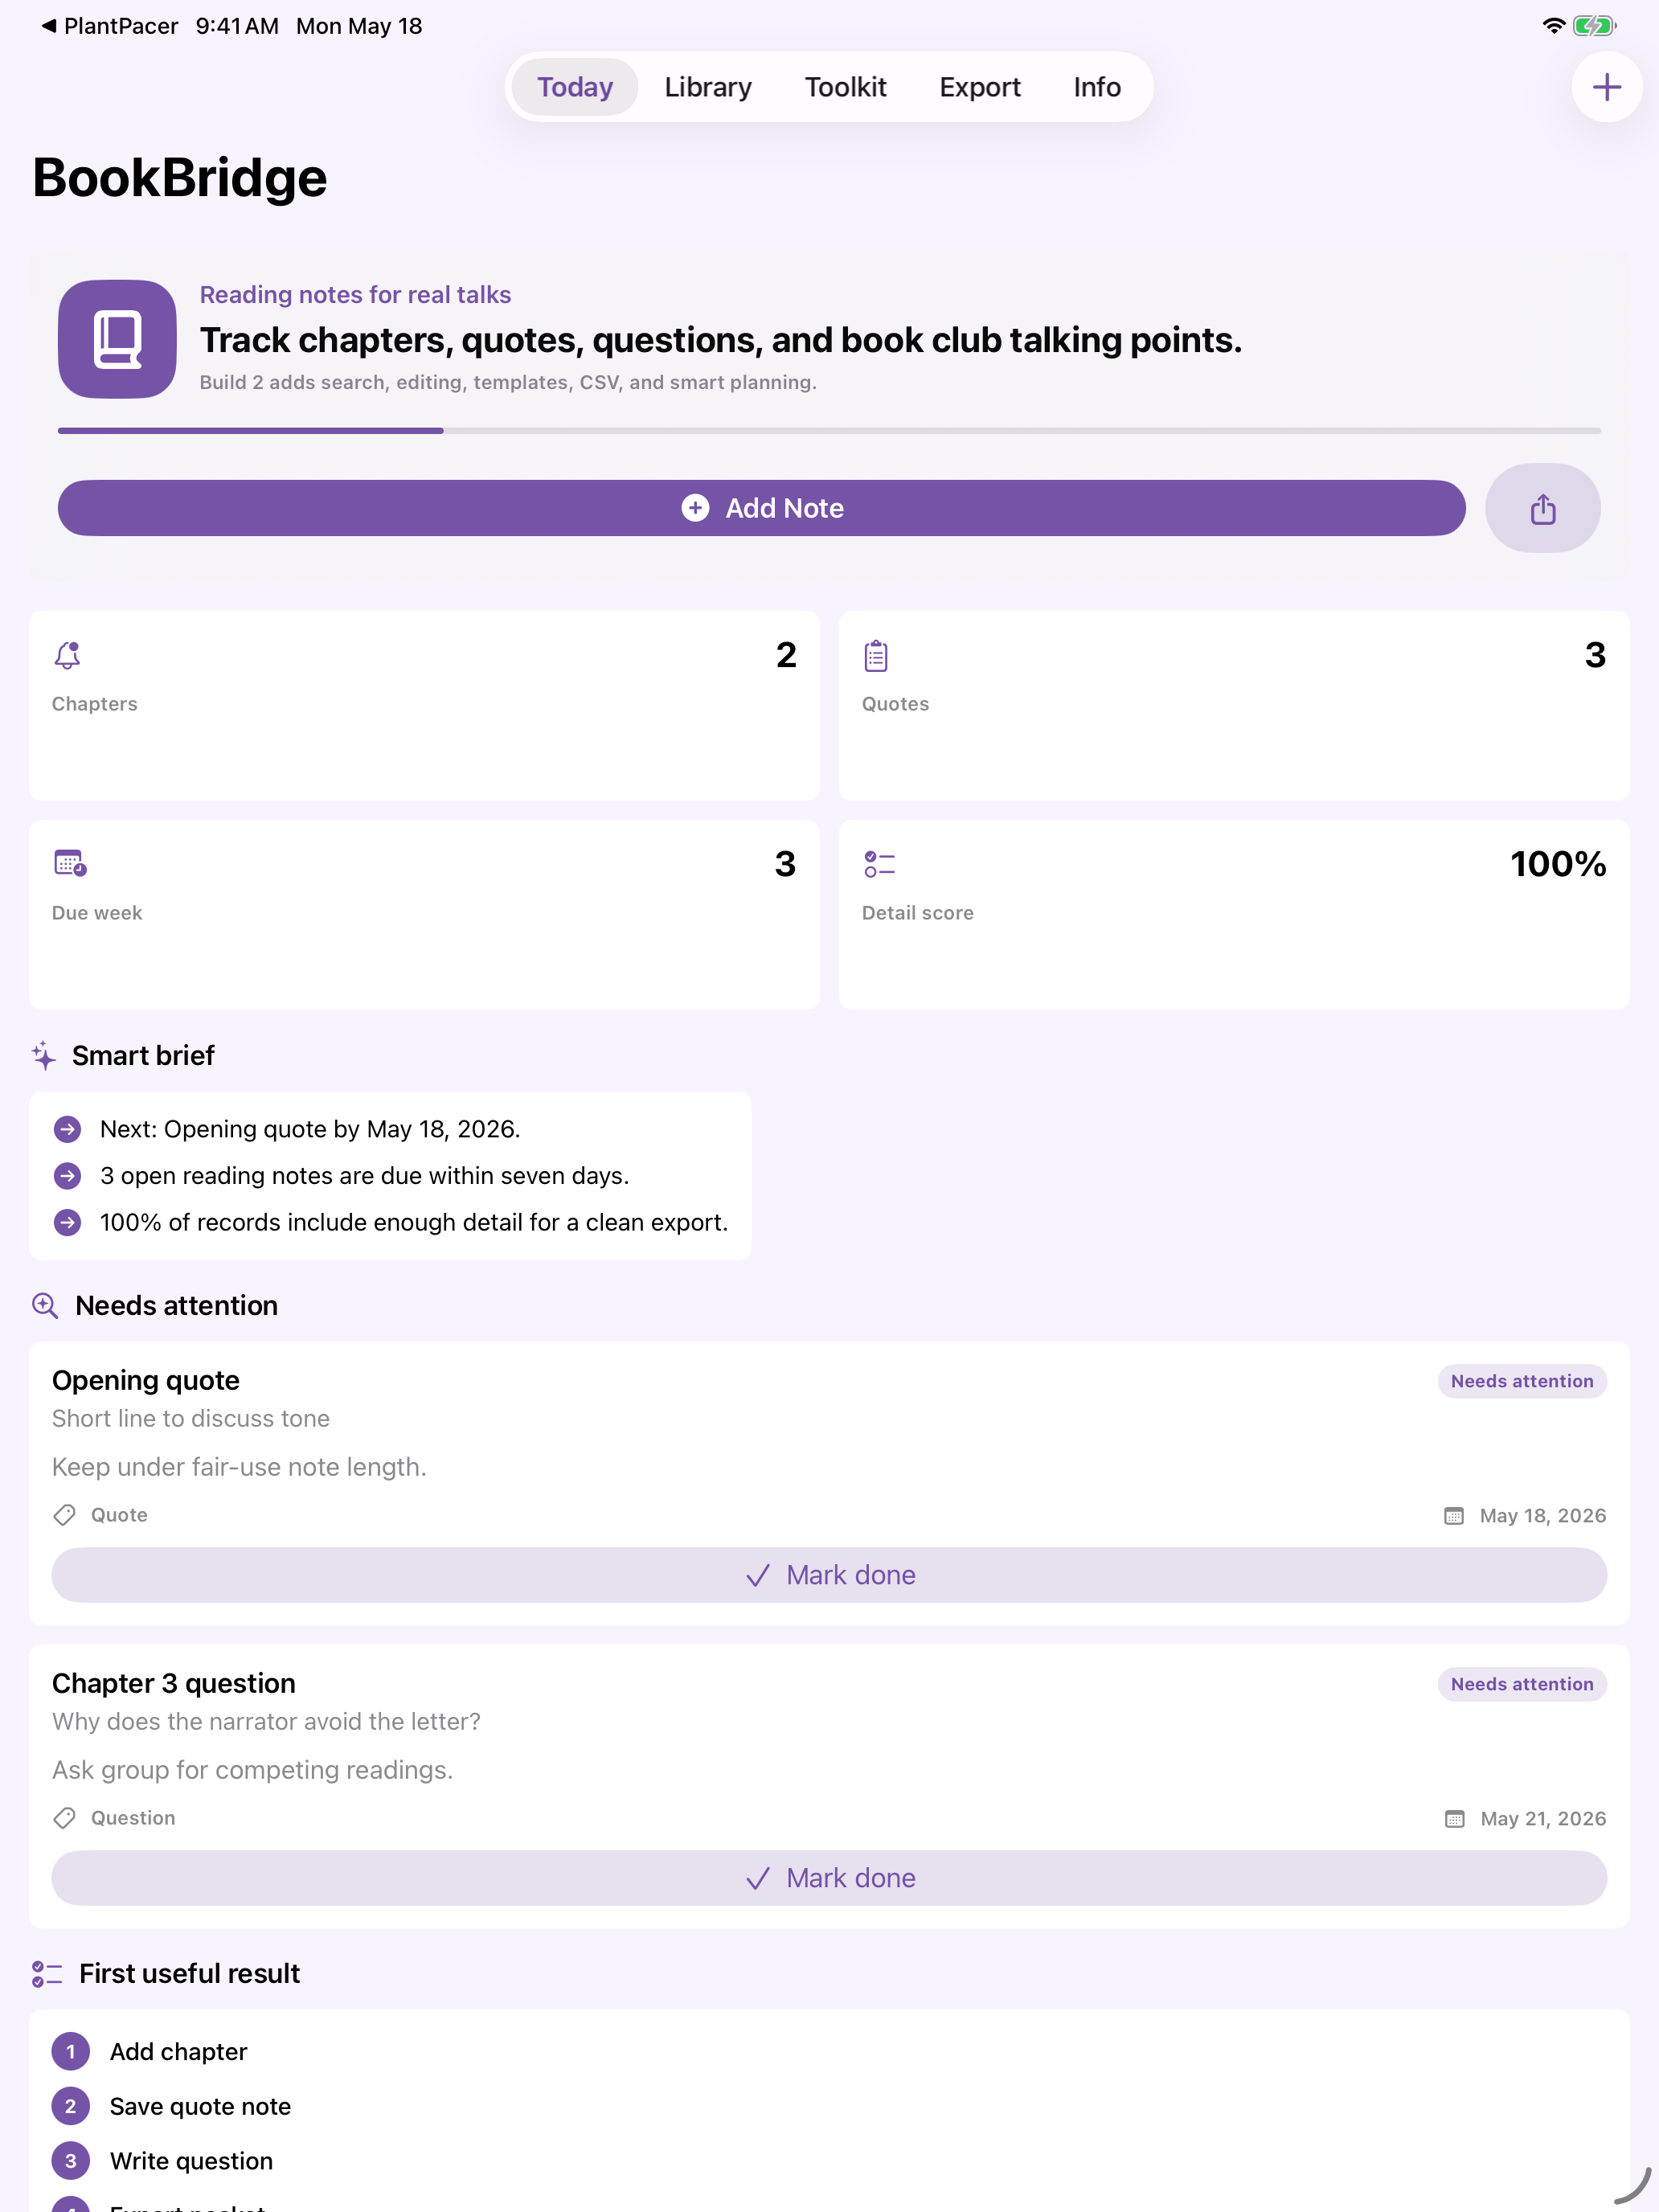Tap the Quotes clipboard icon
The image size is (1659, 2212).
click(x=876, y=656)
